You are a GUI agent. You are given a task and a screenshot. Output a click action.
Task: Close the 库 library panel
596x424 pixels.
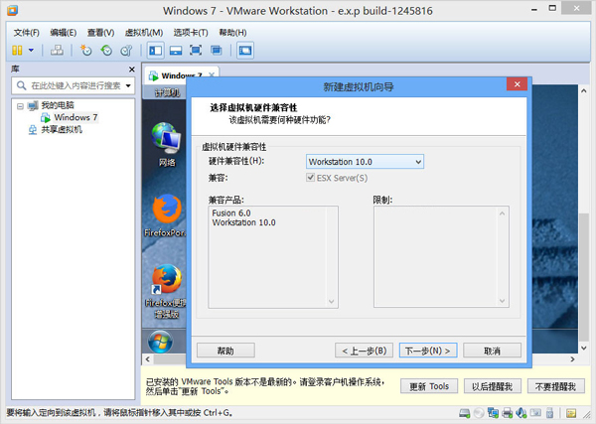click(x=131, y=70)
